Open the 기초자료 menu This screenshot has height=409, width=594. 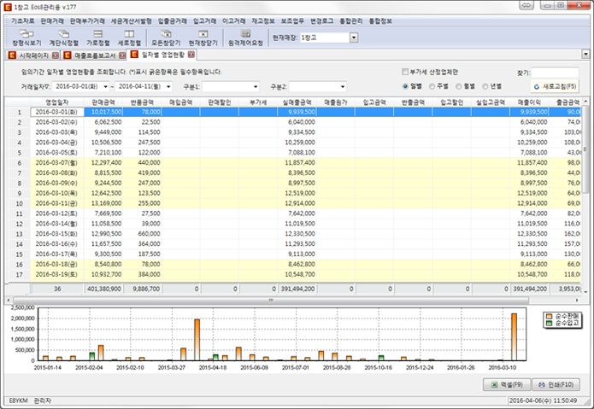click(23, 21)
